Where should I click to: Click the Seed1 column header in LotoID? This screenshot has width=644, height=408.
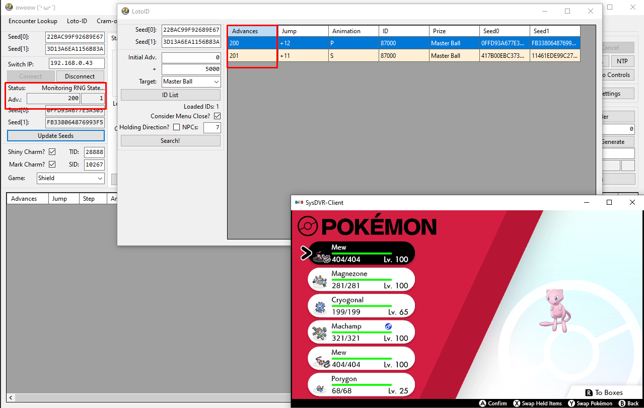pyautogui.click(x=555, y=31)
